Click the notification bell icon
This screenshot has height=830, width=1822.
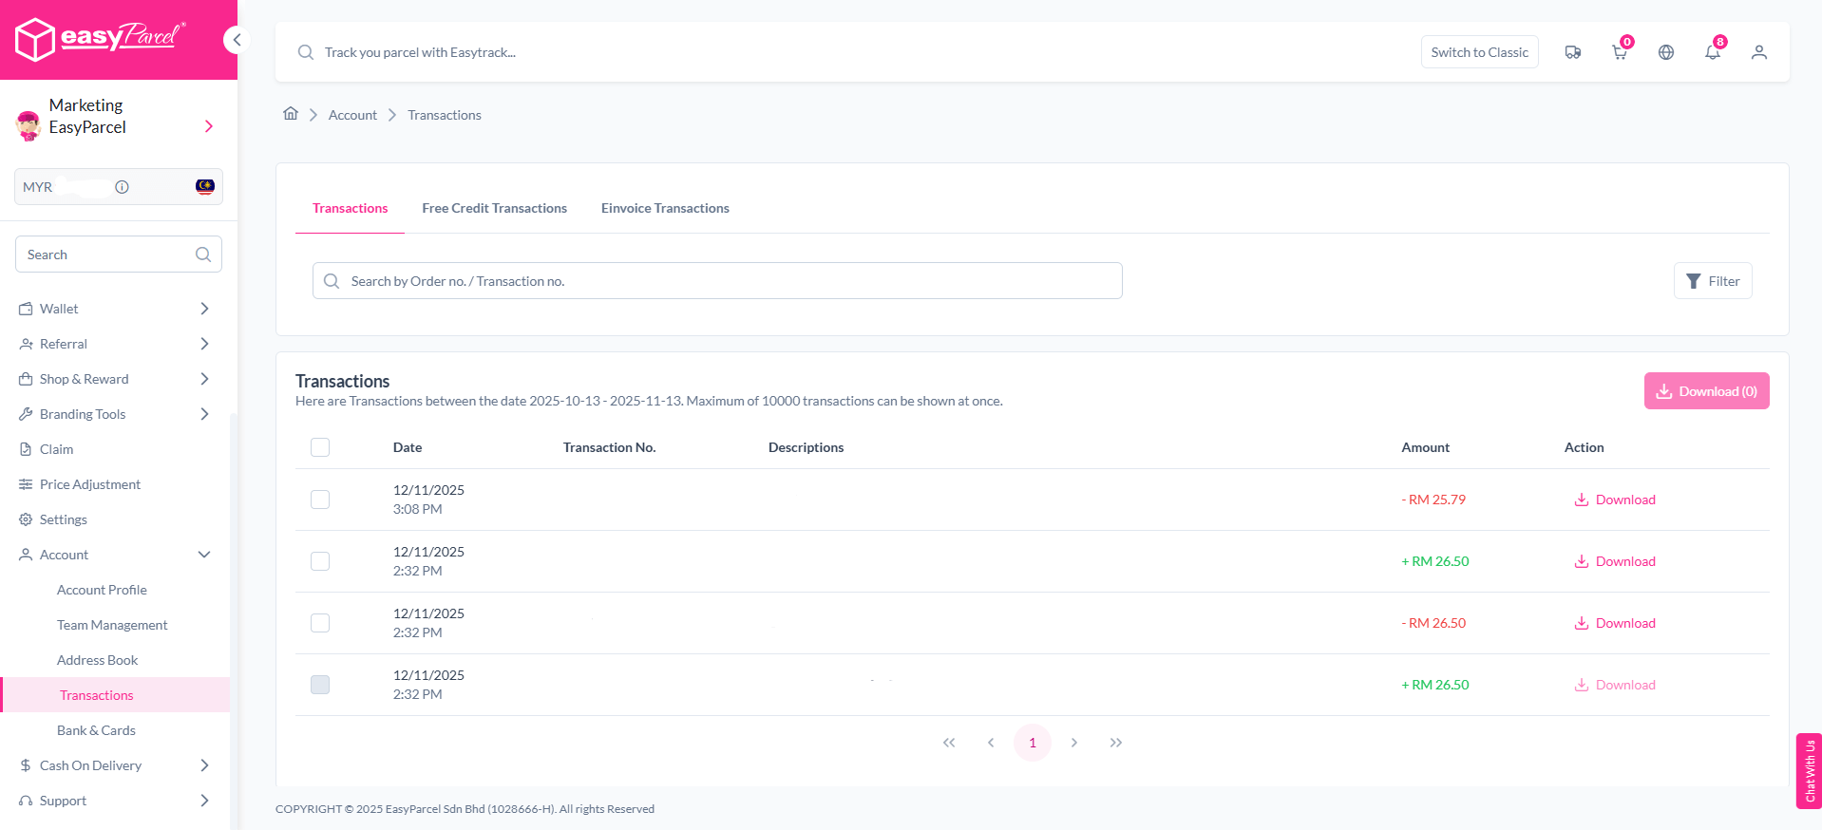(1712, 52)
